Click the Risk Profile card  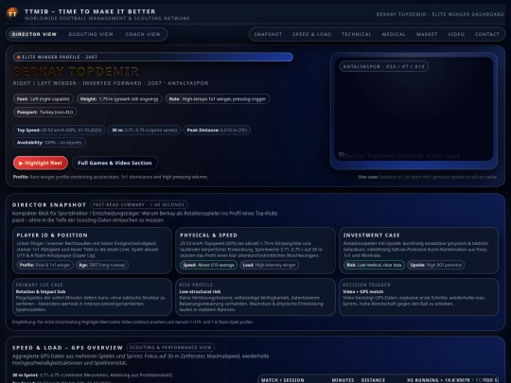(x=255, y=297)
